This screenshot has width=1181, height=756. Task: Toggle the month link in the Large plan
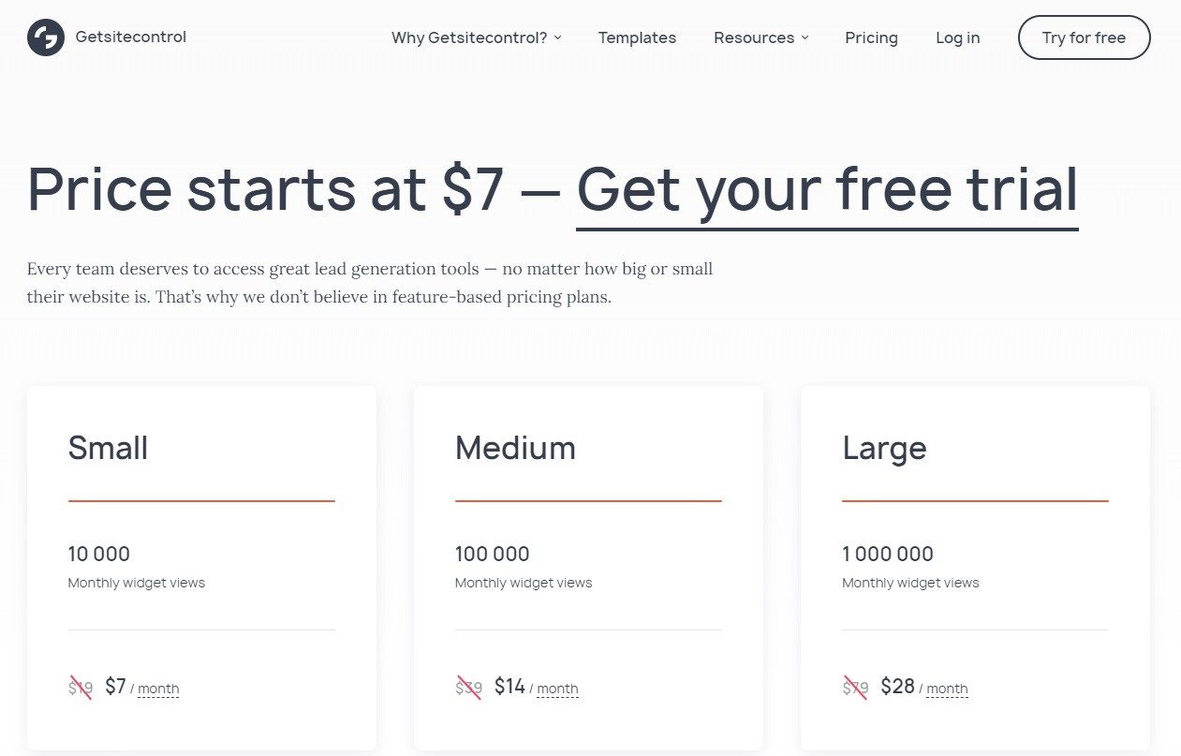(947, 689)
